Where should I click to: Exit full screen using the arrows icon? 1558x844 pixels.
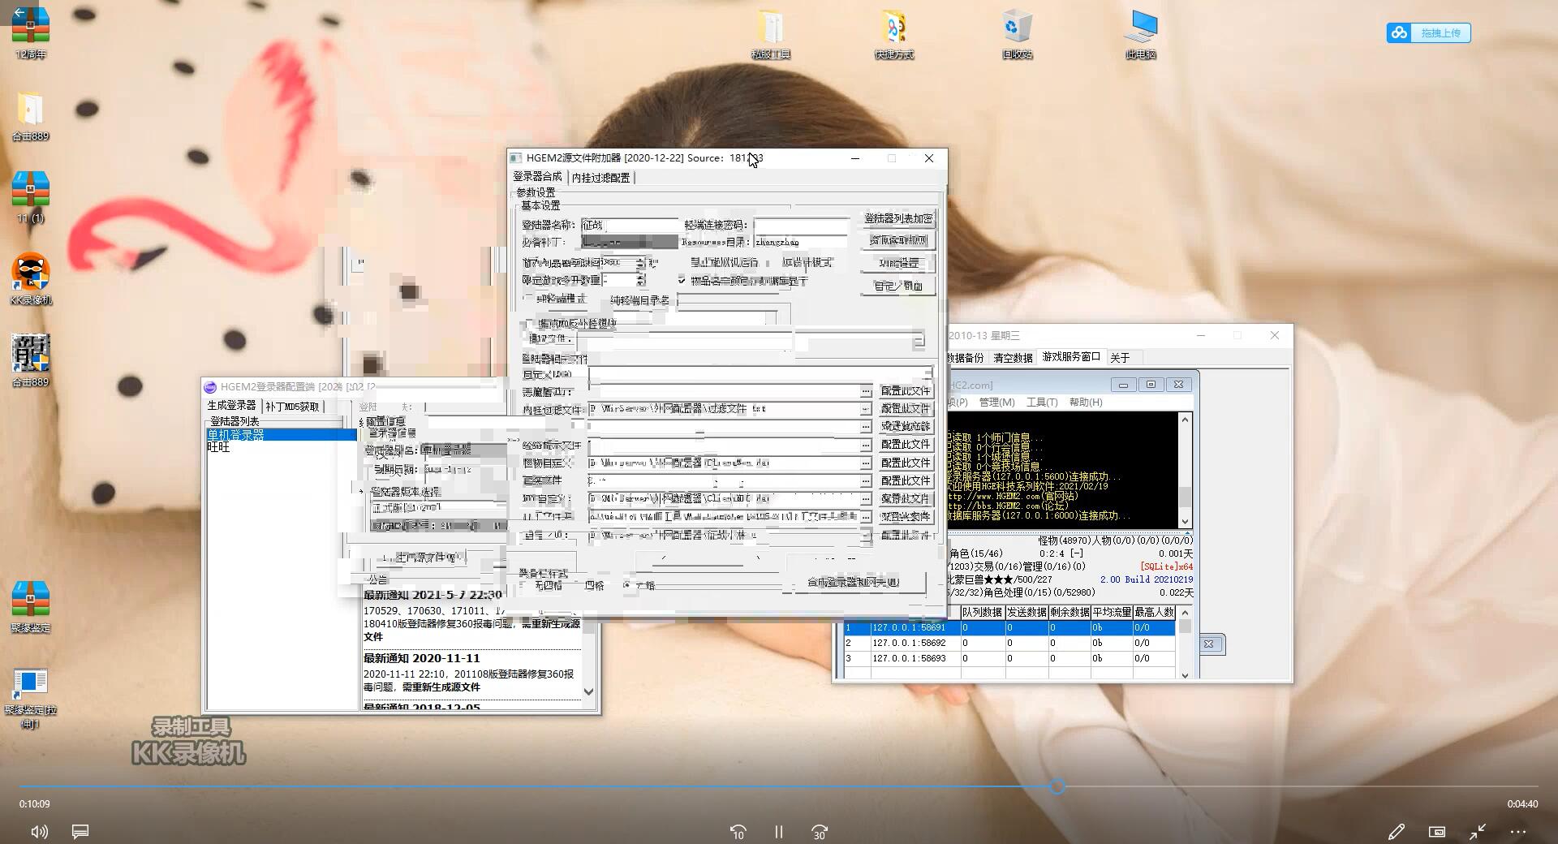1478,832
